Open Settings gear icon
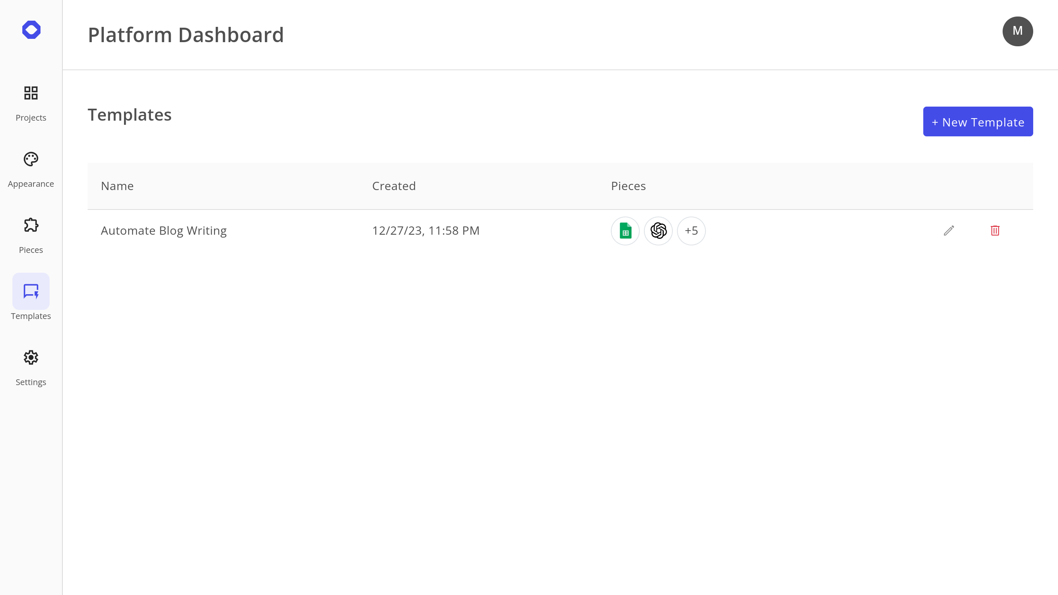Screen dimensions: 1058x595 pyautogui.click(x=31, y=357)
